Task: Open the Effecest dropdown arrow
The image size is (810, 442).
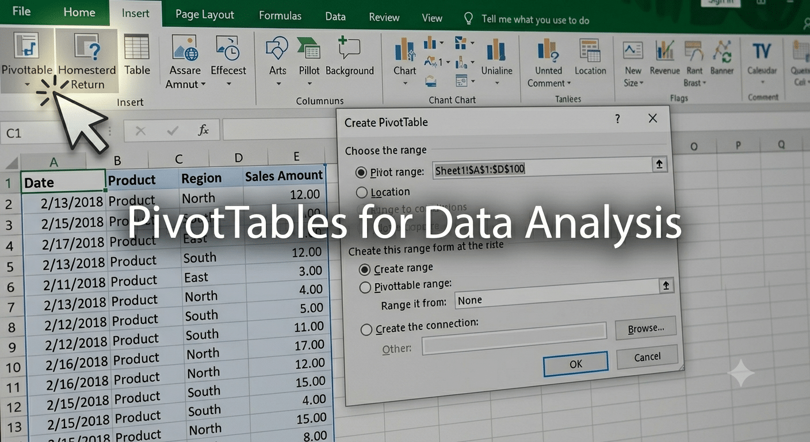Action: 228,85
